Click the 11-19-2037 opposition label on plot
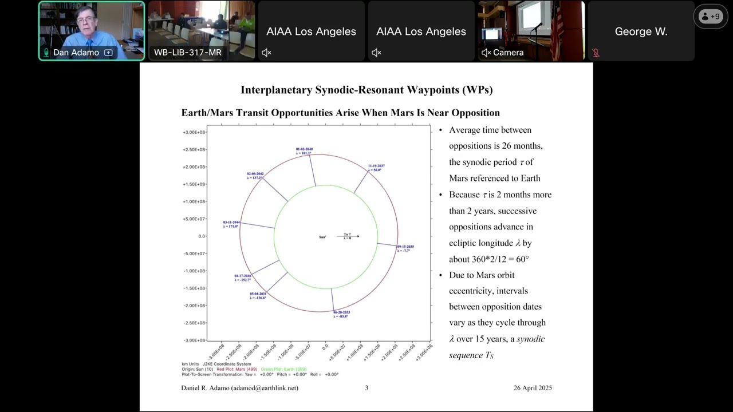 (376, 168)
